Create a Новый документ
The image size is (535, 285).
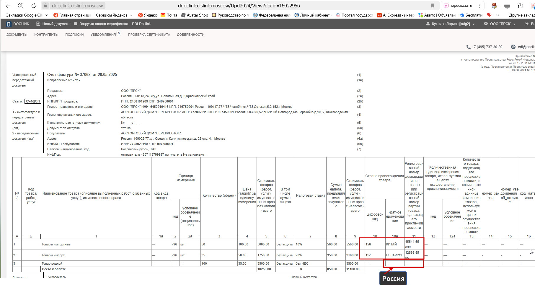click(x=53, y=24)
